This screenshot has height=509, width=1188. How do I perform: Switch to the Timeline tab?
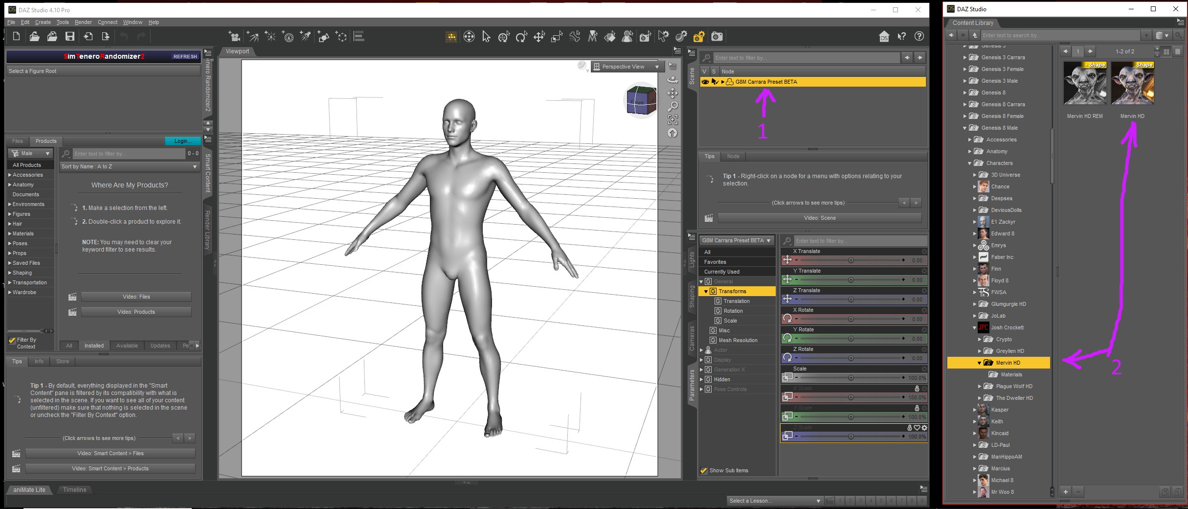pyautogui.click(x=74, y=489)
